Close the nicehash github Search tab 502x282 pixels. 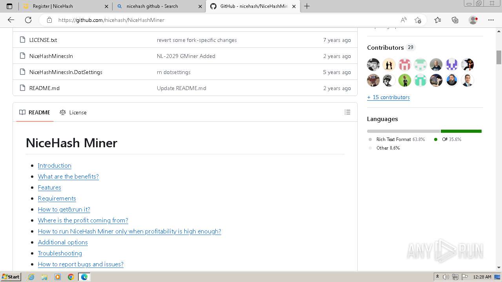(x=200, y=6)
